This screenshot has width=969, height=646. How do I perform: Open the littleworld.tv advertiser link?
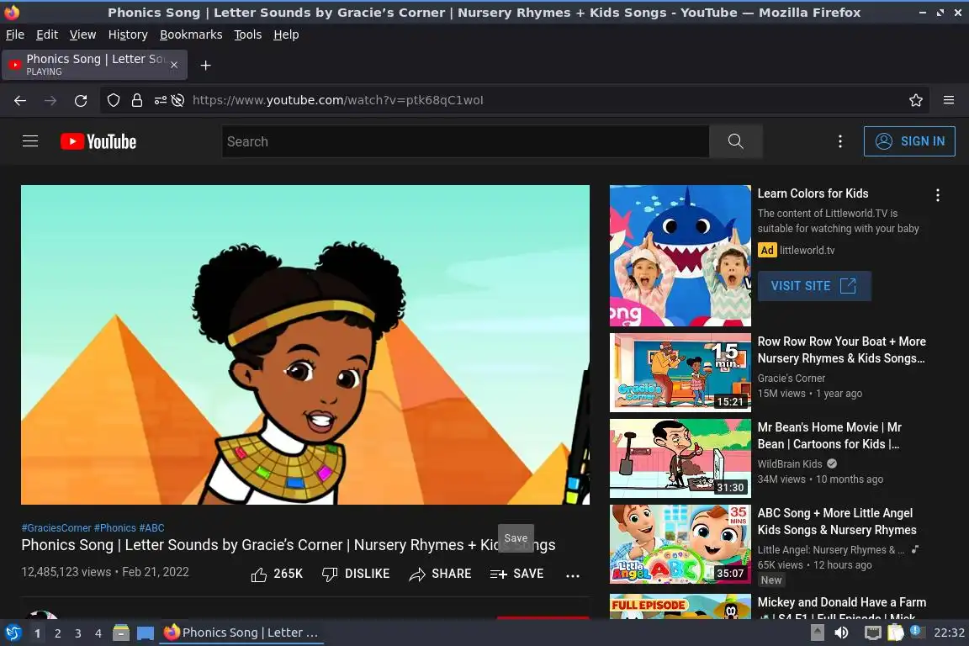click(x=807, y=251)
